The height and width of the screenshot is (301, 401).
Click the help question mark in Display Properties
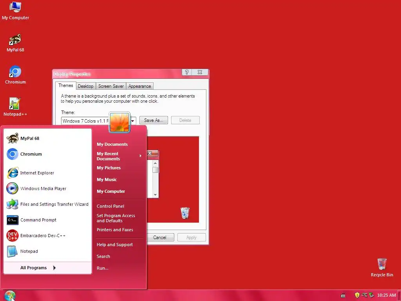[x=187, y=72]
